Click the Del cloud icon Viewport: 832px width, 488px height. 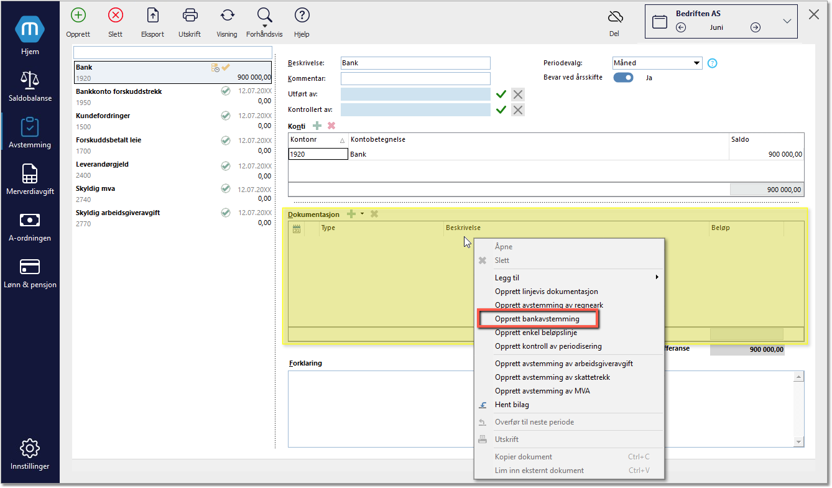615,16
